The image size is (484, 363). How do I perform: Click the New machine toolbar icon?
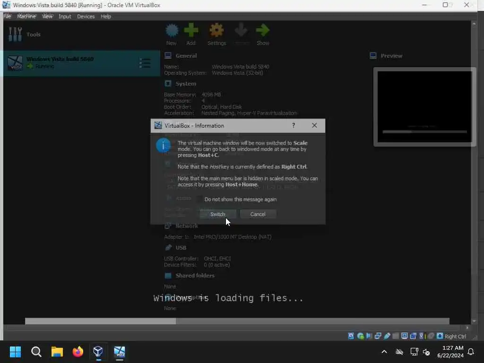point(172,30)
